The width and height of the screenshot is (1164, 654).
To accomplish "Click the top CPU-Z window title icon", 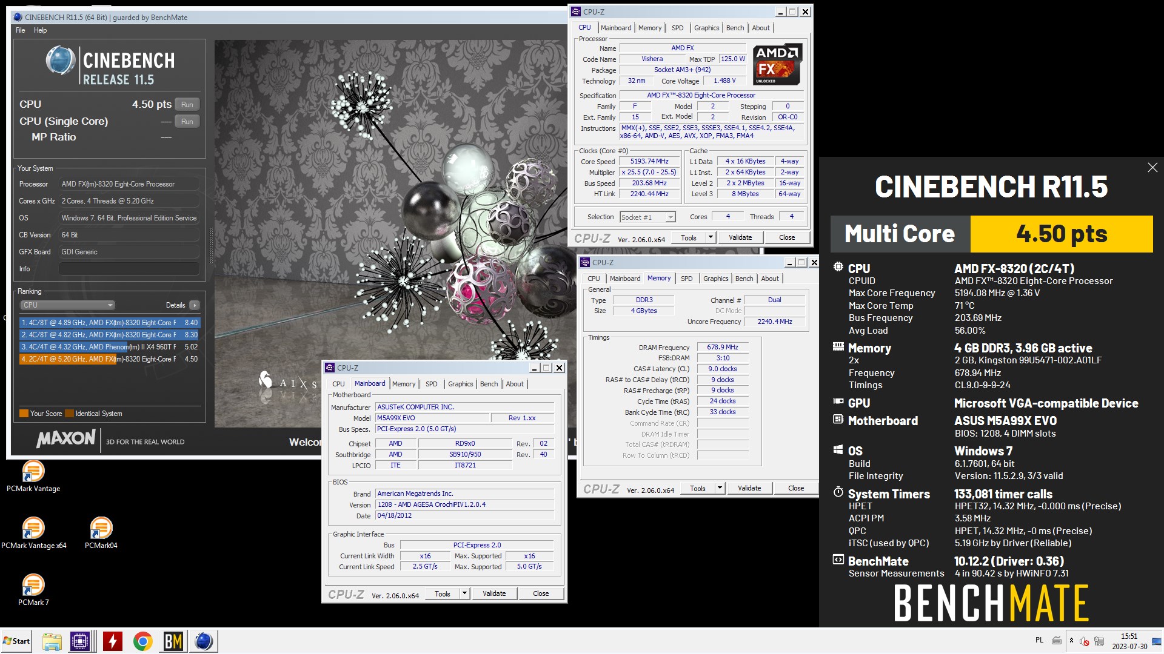I will tap(577, 12).
